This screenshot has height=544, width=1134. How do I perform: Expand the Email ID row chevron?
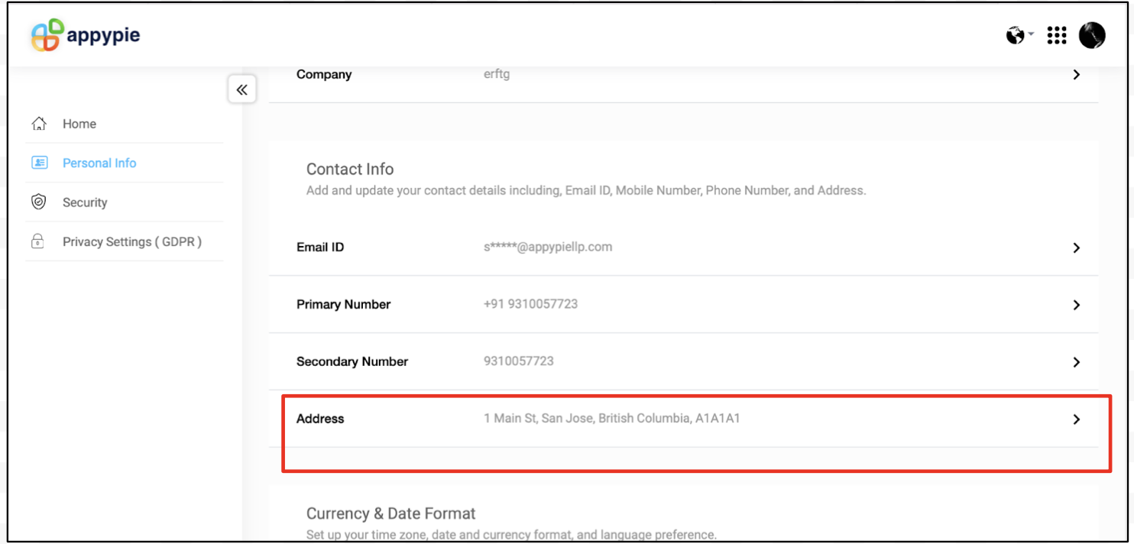point(1076,248)
